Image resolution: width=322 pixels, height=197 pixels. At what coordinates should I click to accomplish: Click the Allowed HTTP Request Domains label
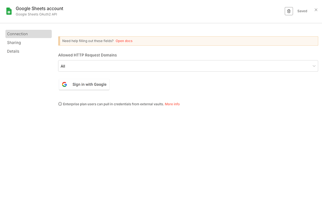[87, 55]
